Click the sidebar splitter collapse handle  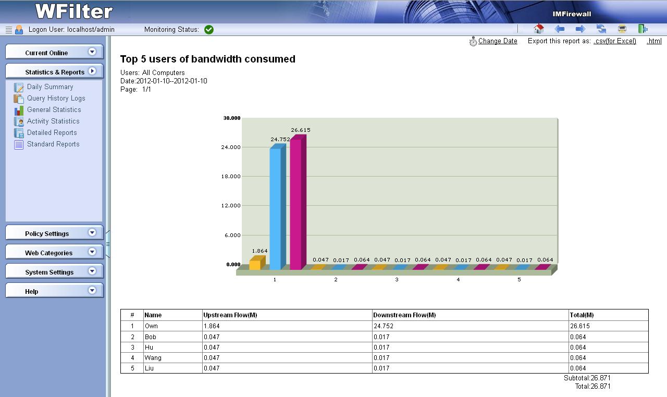pos(108,243)
